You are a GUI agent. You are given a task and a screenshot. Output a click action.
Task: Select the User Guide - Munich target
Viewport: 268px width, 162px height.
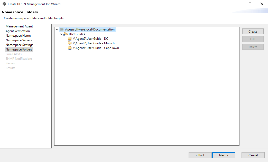pos(94,43)
